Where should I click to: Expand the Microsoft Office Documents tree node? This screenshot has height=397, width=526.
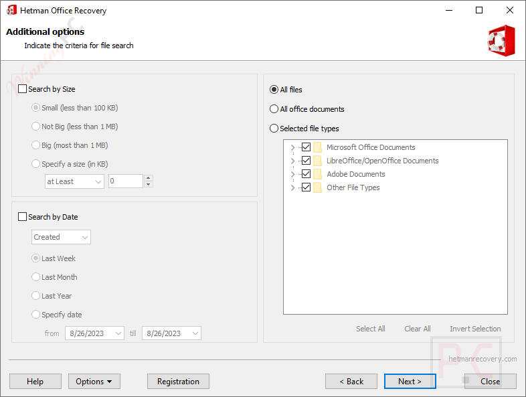tap(292, 147)
